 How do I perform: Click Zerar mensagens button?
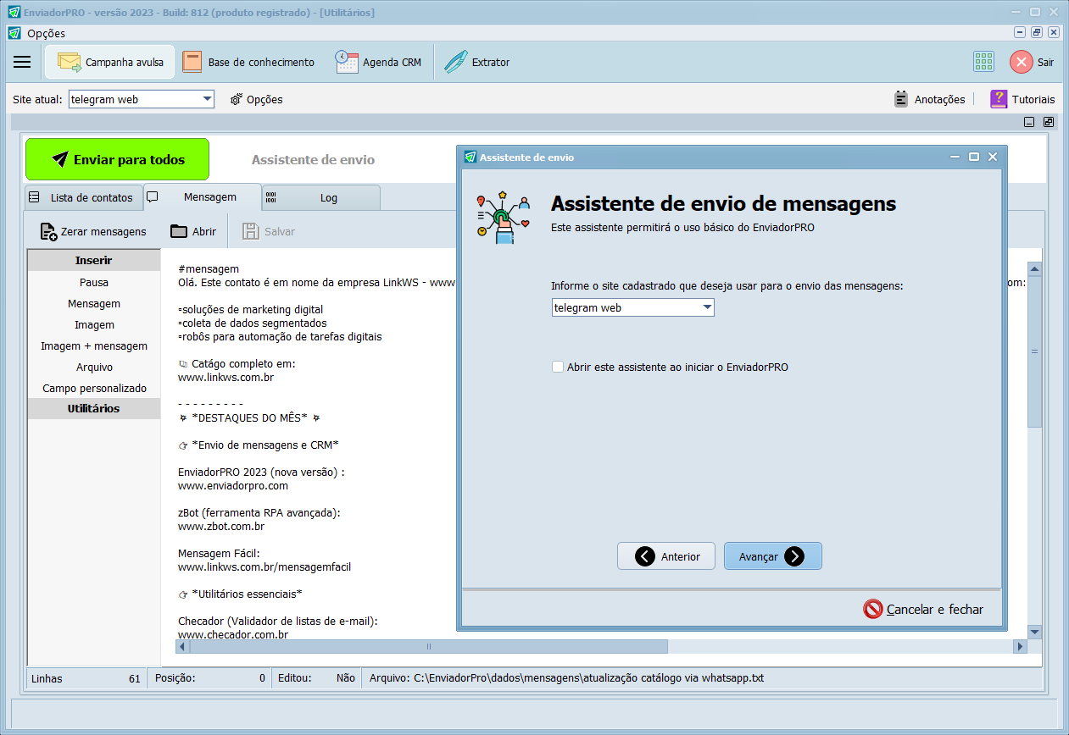click(x=93, y=231)
